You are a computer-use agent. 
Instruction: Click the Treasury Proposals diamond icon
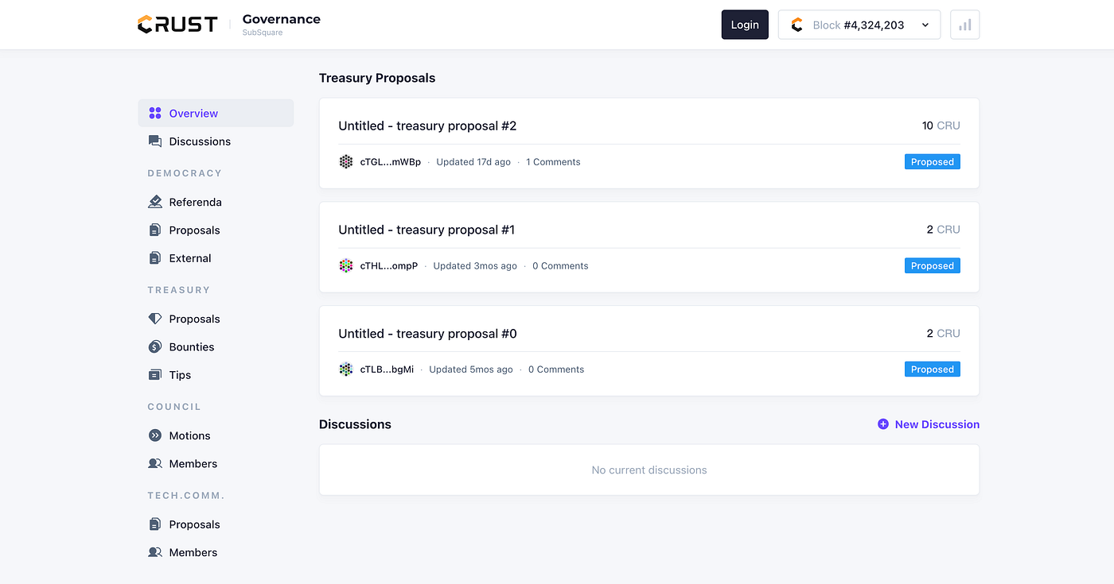(154, 318)
